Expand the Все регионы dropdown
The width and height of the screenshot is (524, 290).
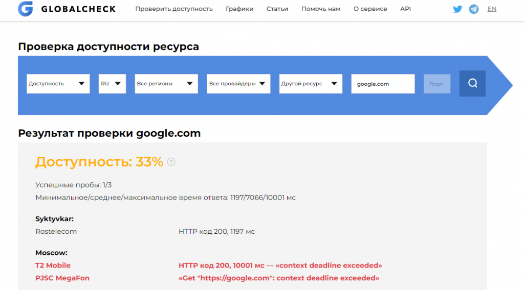(166, 84)
